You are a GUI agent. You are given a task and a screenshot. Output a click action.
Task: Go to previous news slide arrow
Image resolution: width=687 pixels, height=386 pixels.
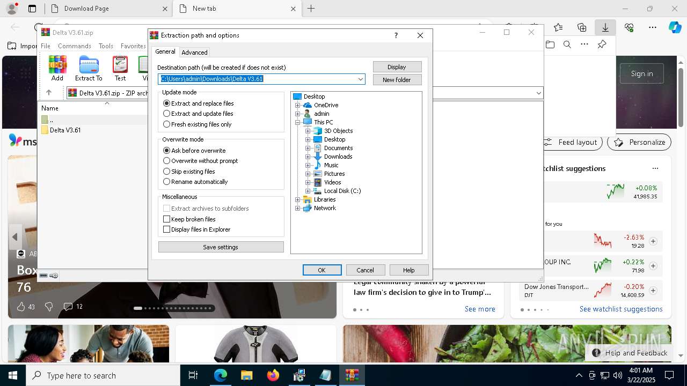15,236
